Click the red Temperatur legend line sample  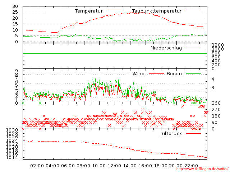pyautogui.click(x=114, y=11)
